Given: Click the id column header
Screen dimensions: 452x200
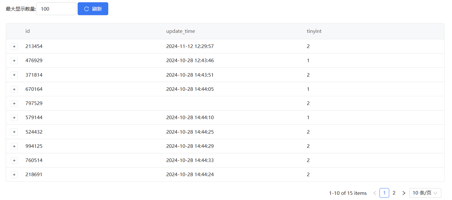Looking at the screenshot, I should pos(28,31).
